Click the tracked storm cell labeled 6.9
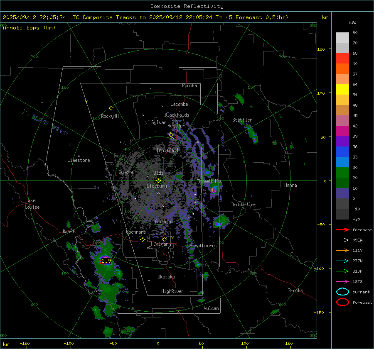This screenshot has height=349, width=374. [x=106, y=261]
